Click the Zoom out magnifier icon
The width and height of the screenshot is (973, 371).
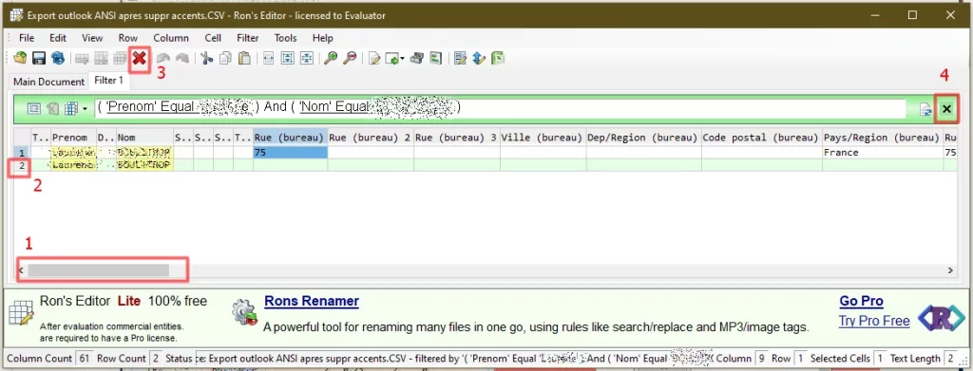point(350,58)
